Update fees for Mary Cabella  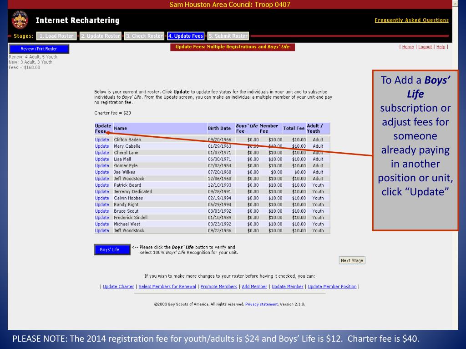102,146
